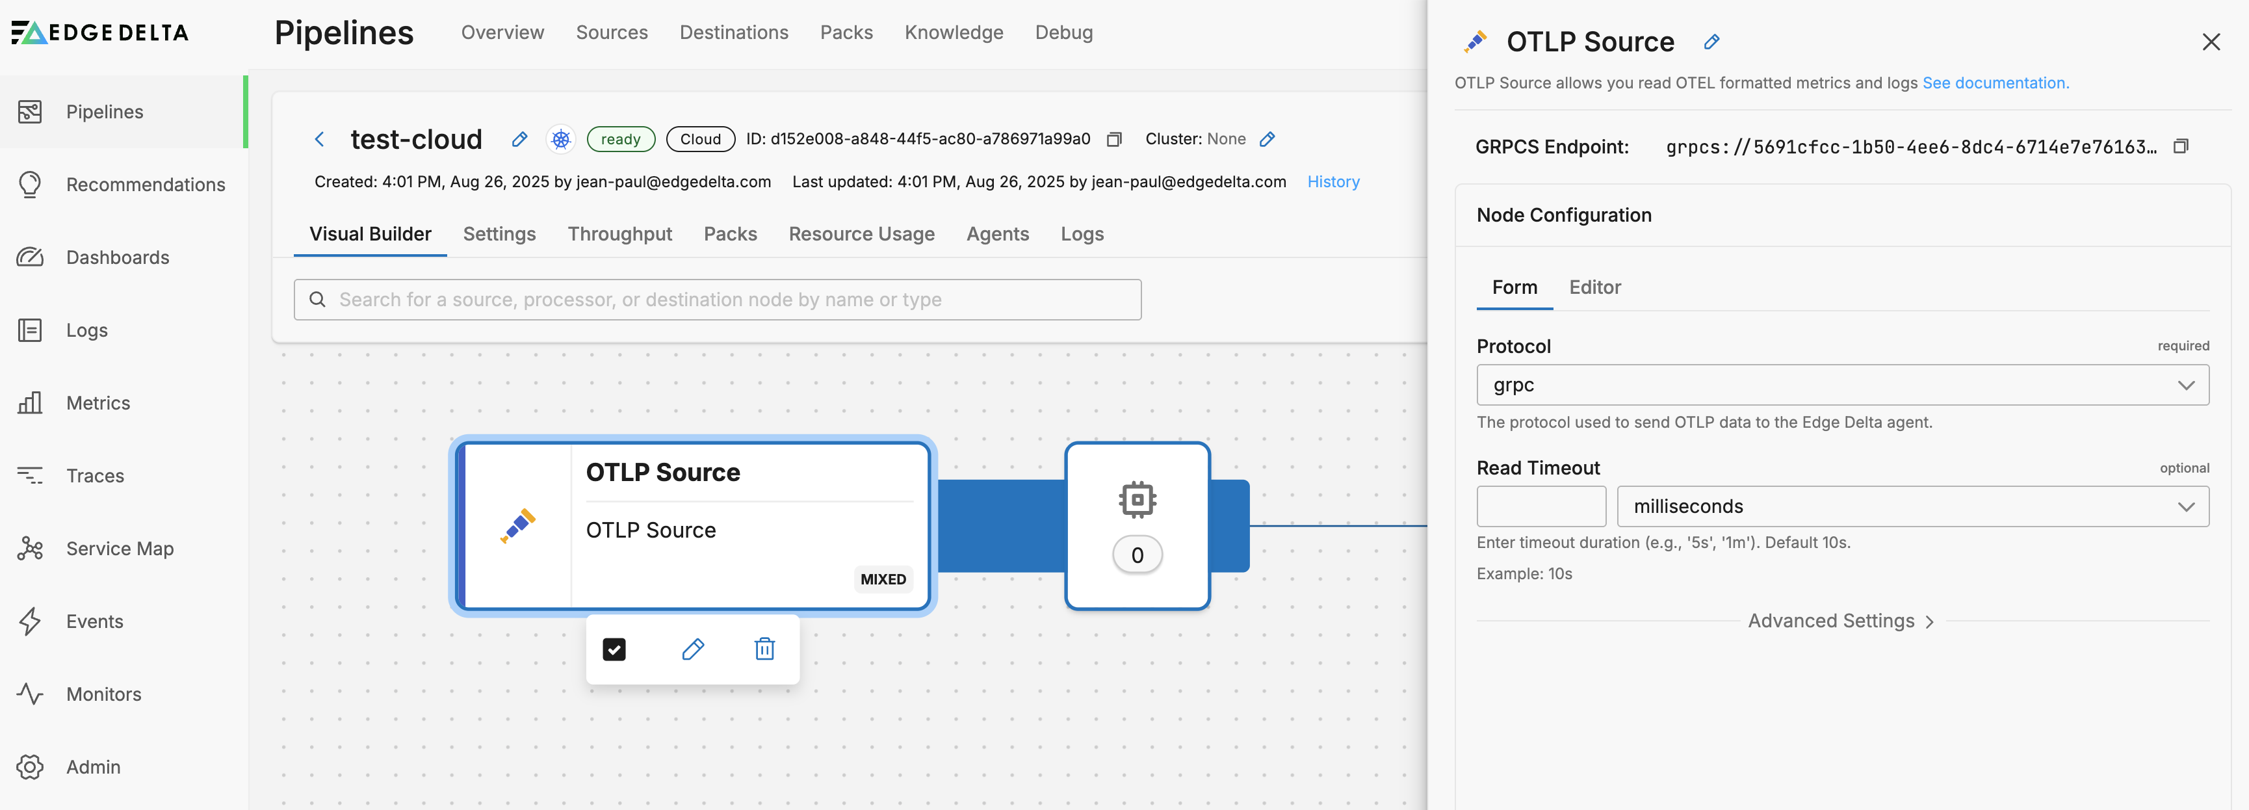Open Monitors pulse icon in sidebar
The height and width of the screenshot is (810, 2249).
30,694
